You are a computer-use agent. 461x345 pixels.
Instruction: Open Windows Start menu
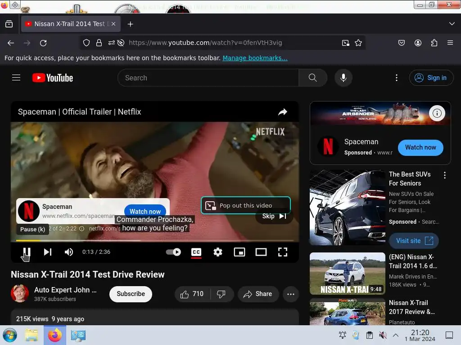(x=10, y=335)
